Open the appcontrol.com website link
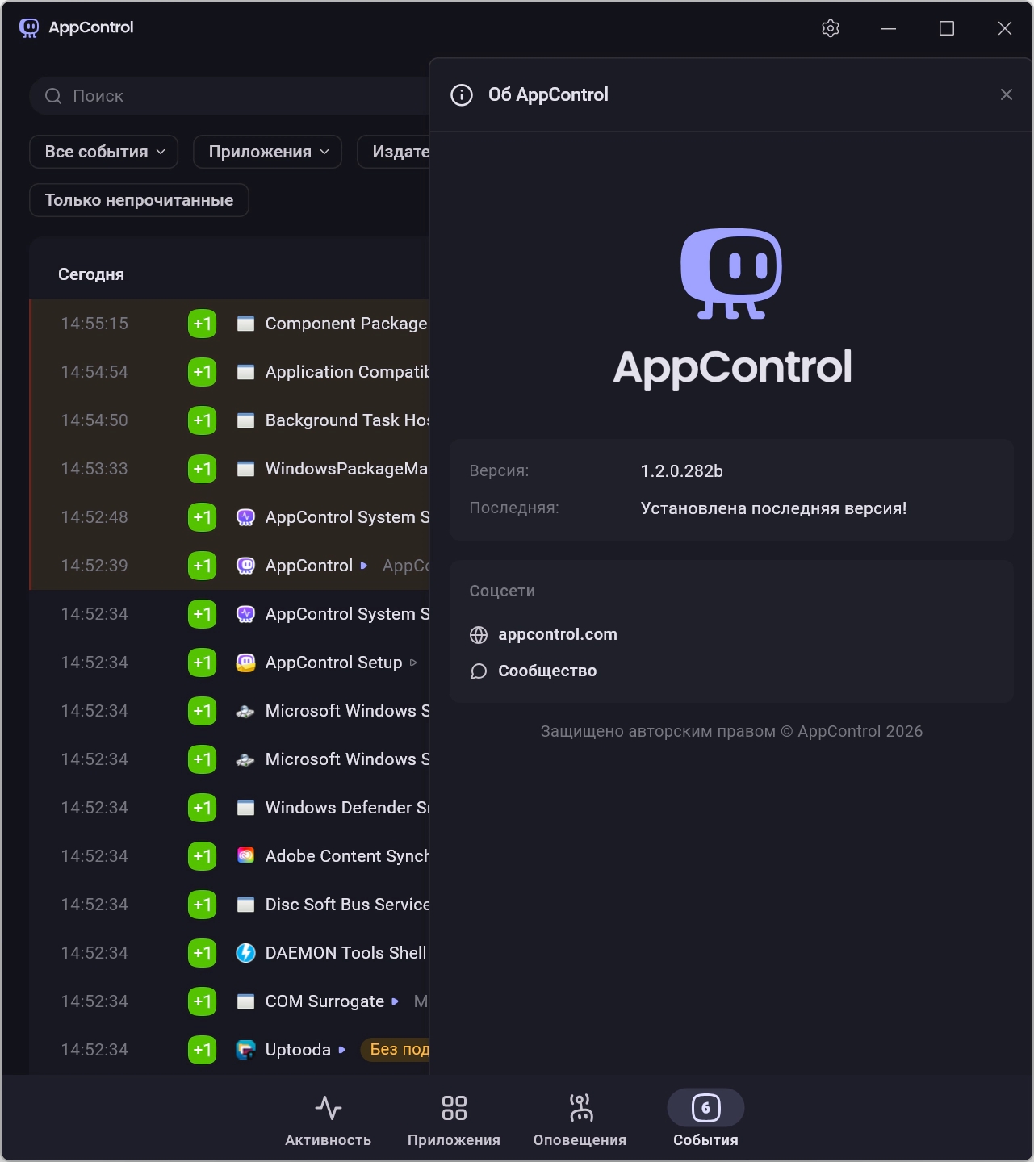1034x1162 pixels. 557,635
